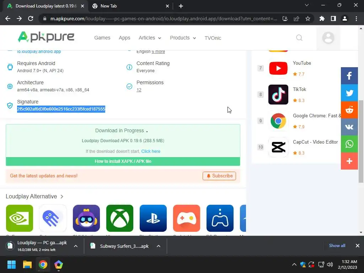Open more share options plus icon
This screenshot has width=364, height=273.
[349, 161]
